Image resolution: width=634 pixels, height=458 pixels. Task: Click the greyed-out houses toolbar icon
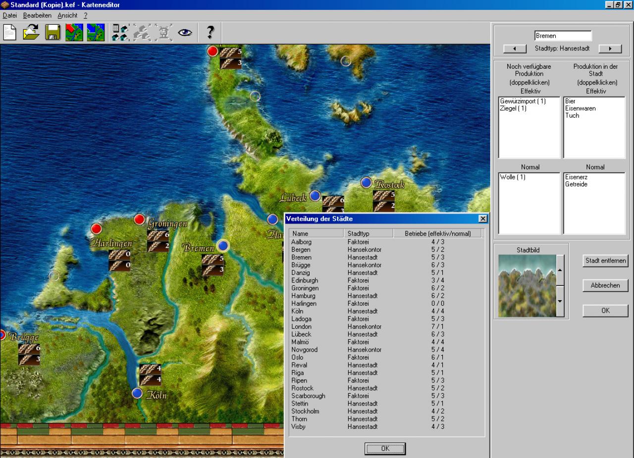[x=142, y=33]
